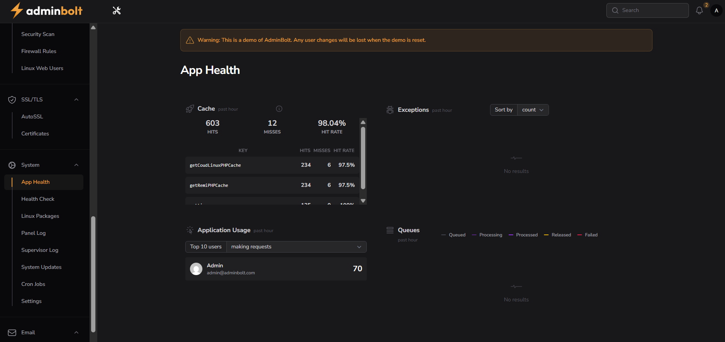Click sidebar scrollbar up arrow
Image resolution: width=725 pixels, height=342 pixels.
click(x=93, y=27)
